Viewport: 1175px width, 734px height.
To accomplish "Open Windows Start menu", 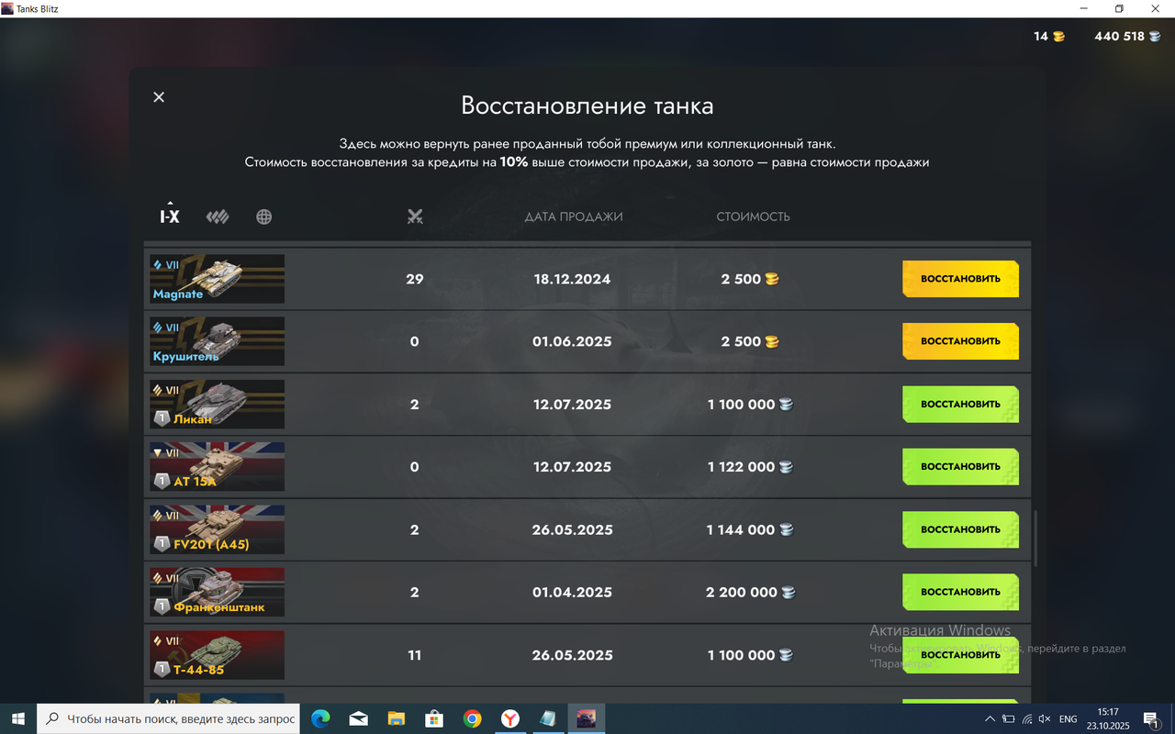I will click(17, 719).
